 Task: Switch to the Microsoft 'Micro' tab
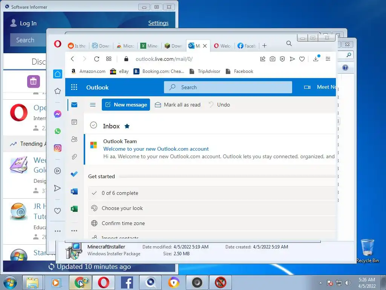click(125, 46)
